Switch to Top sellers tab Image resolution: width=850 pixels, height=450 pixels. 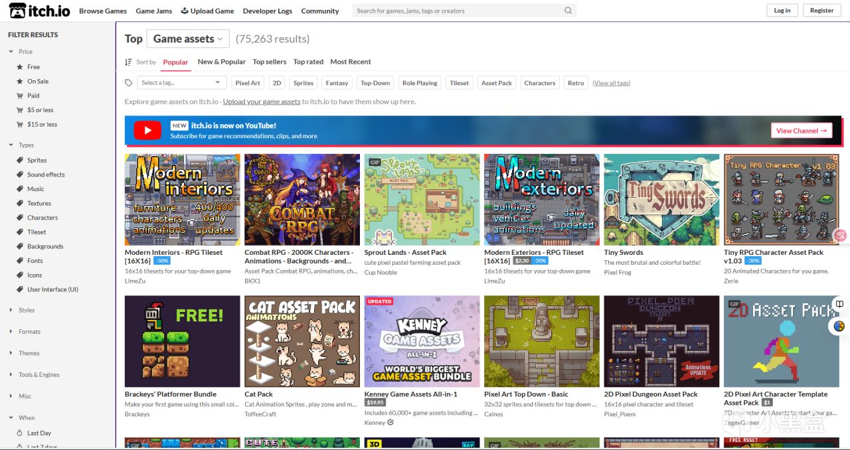pyautogui.click(x=270, y=62)
